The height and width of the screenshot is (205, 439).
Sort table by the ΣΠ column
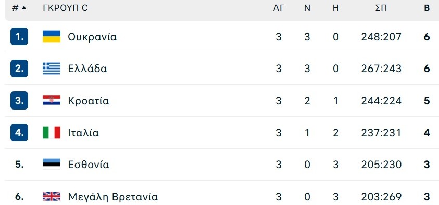(x=381, y=8)
